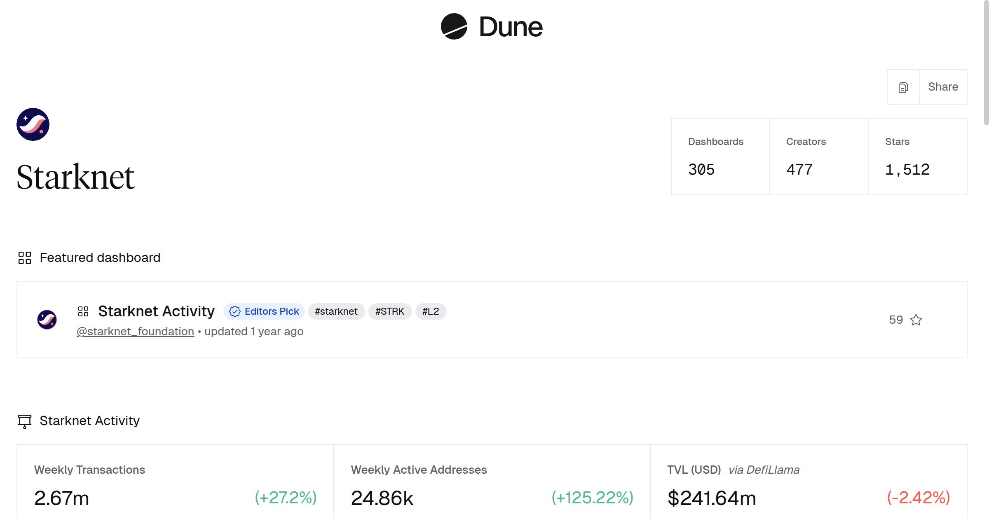Select the #L2 tag
989x519 pixels.
pos(431,311)
